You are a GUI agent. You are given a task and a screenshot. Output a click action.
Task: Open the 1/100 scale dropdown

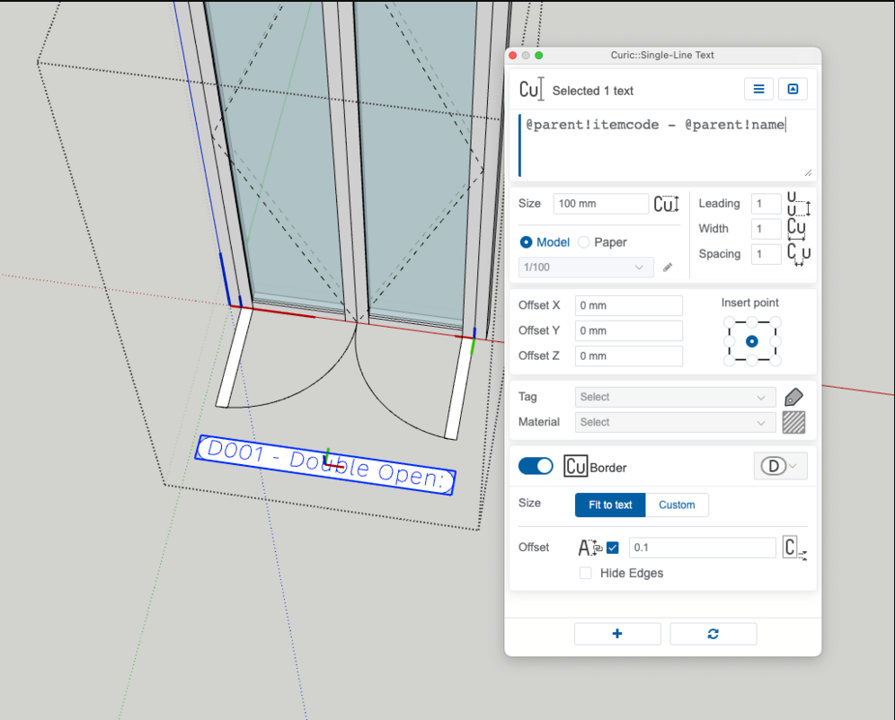pyautogui.click(x=586, y=268)
